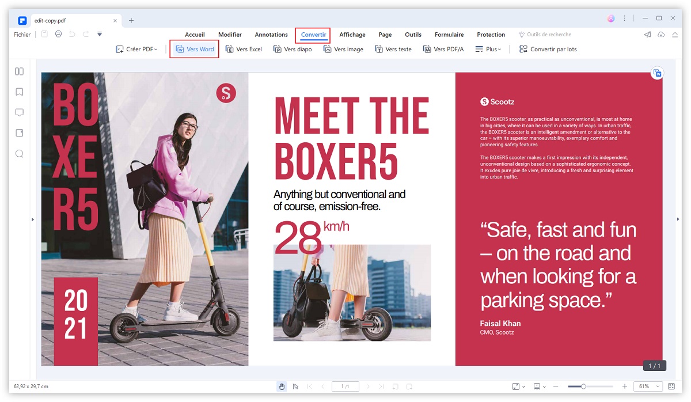Viewport: 691px width, 402px height.
Task: Click Convertir par lots button
Action: point(548,50)
